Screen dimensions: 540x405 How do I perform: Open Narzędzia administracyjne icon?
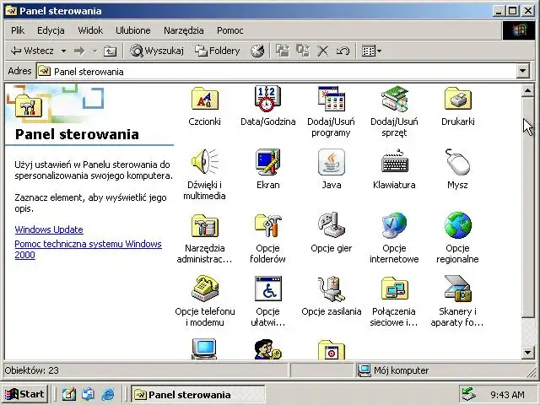click(x=204, y=225)
